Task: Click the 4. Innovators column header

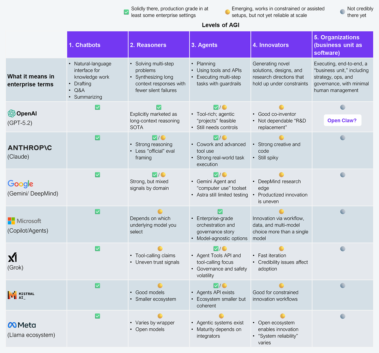Action: coord(281,45)
